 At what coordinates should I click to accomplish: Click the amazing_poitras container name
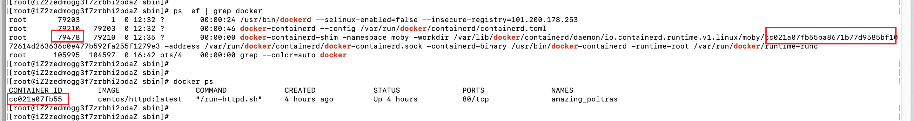point(584,99)
